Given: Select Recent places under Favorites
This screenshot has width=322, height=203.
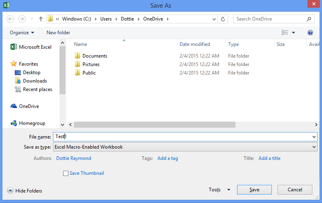Looking at the screenshot, I should click(34, 89).
